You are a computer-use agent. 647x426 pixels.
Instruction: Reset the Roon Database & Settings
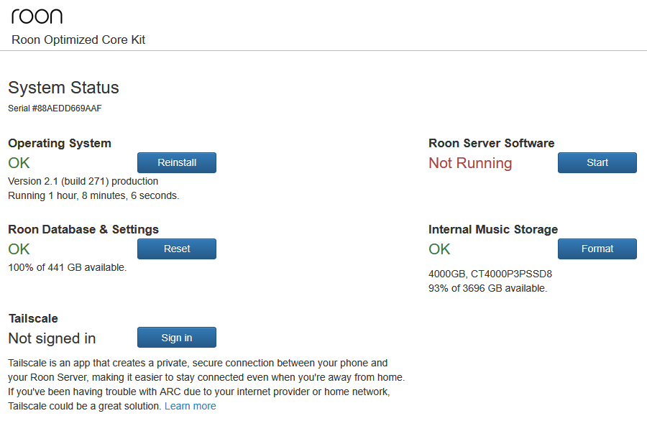tap(176, 249)
